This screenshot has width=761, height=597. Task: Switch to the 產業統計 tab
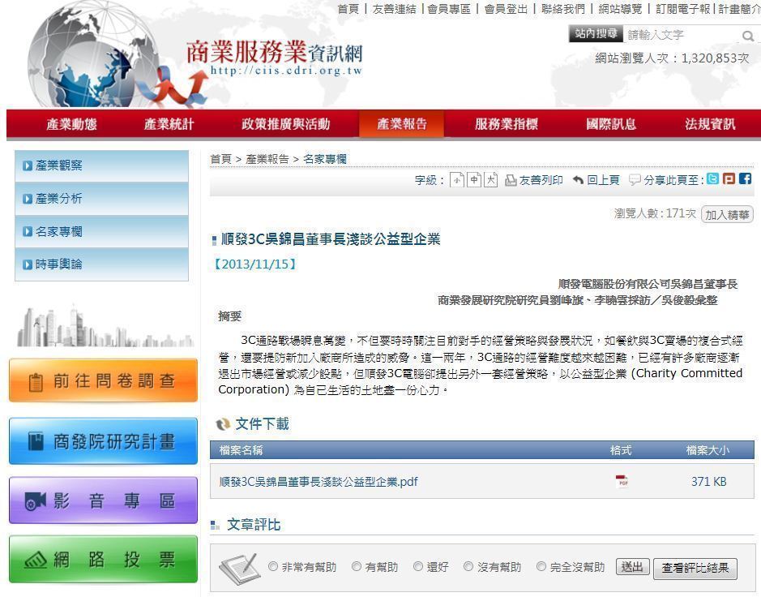tap(169, 124)
